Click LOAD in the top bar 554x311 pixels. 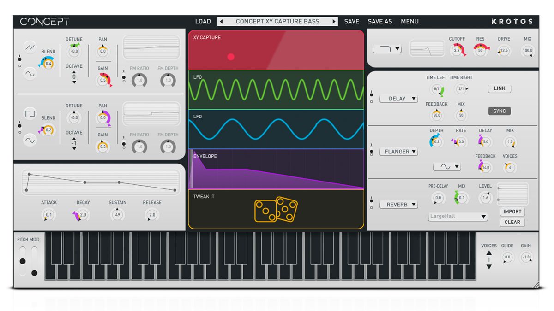[x=203, y=22]
